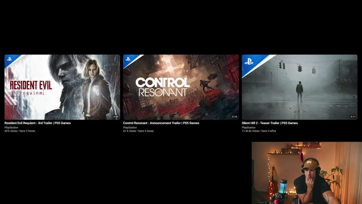Click PlayStation logo on Control Resonant thumbnail

(x=128, y=59)
